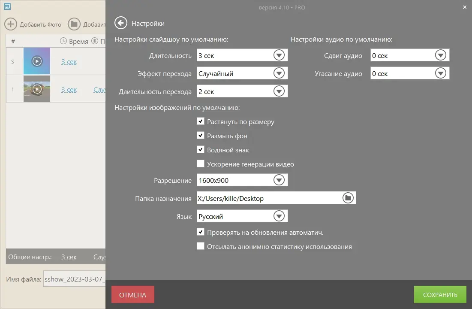Click the Добавить Фото plus icon
The width and height of the screenshot is (472, 309).
[11, 24]
